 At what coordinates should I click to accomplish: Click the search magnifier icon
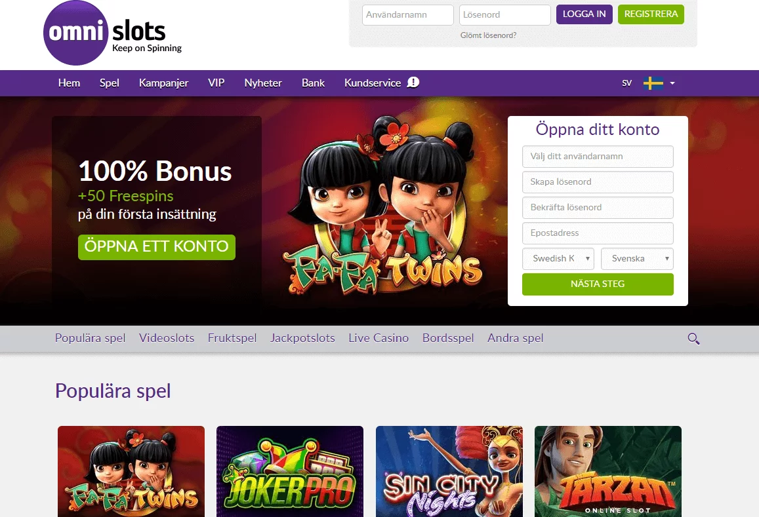point(693,339)
